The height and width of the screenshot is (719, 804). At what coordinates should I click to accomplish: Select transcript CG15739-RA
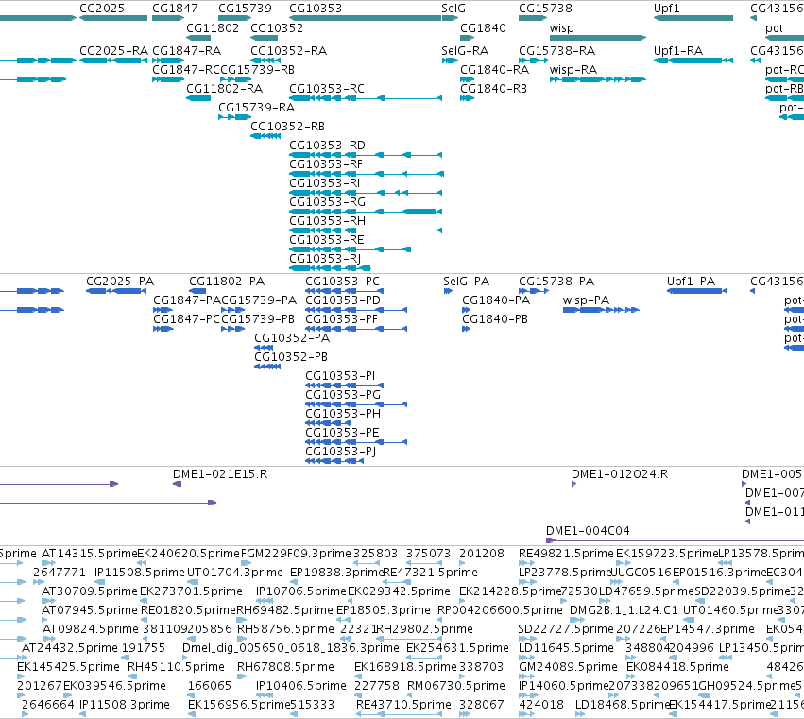256,108
